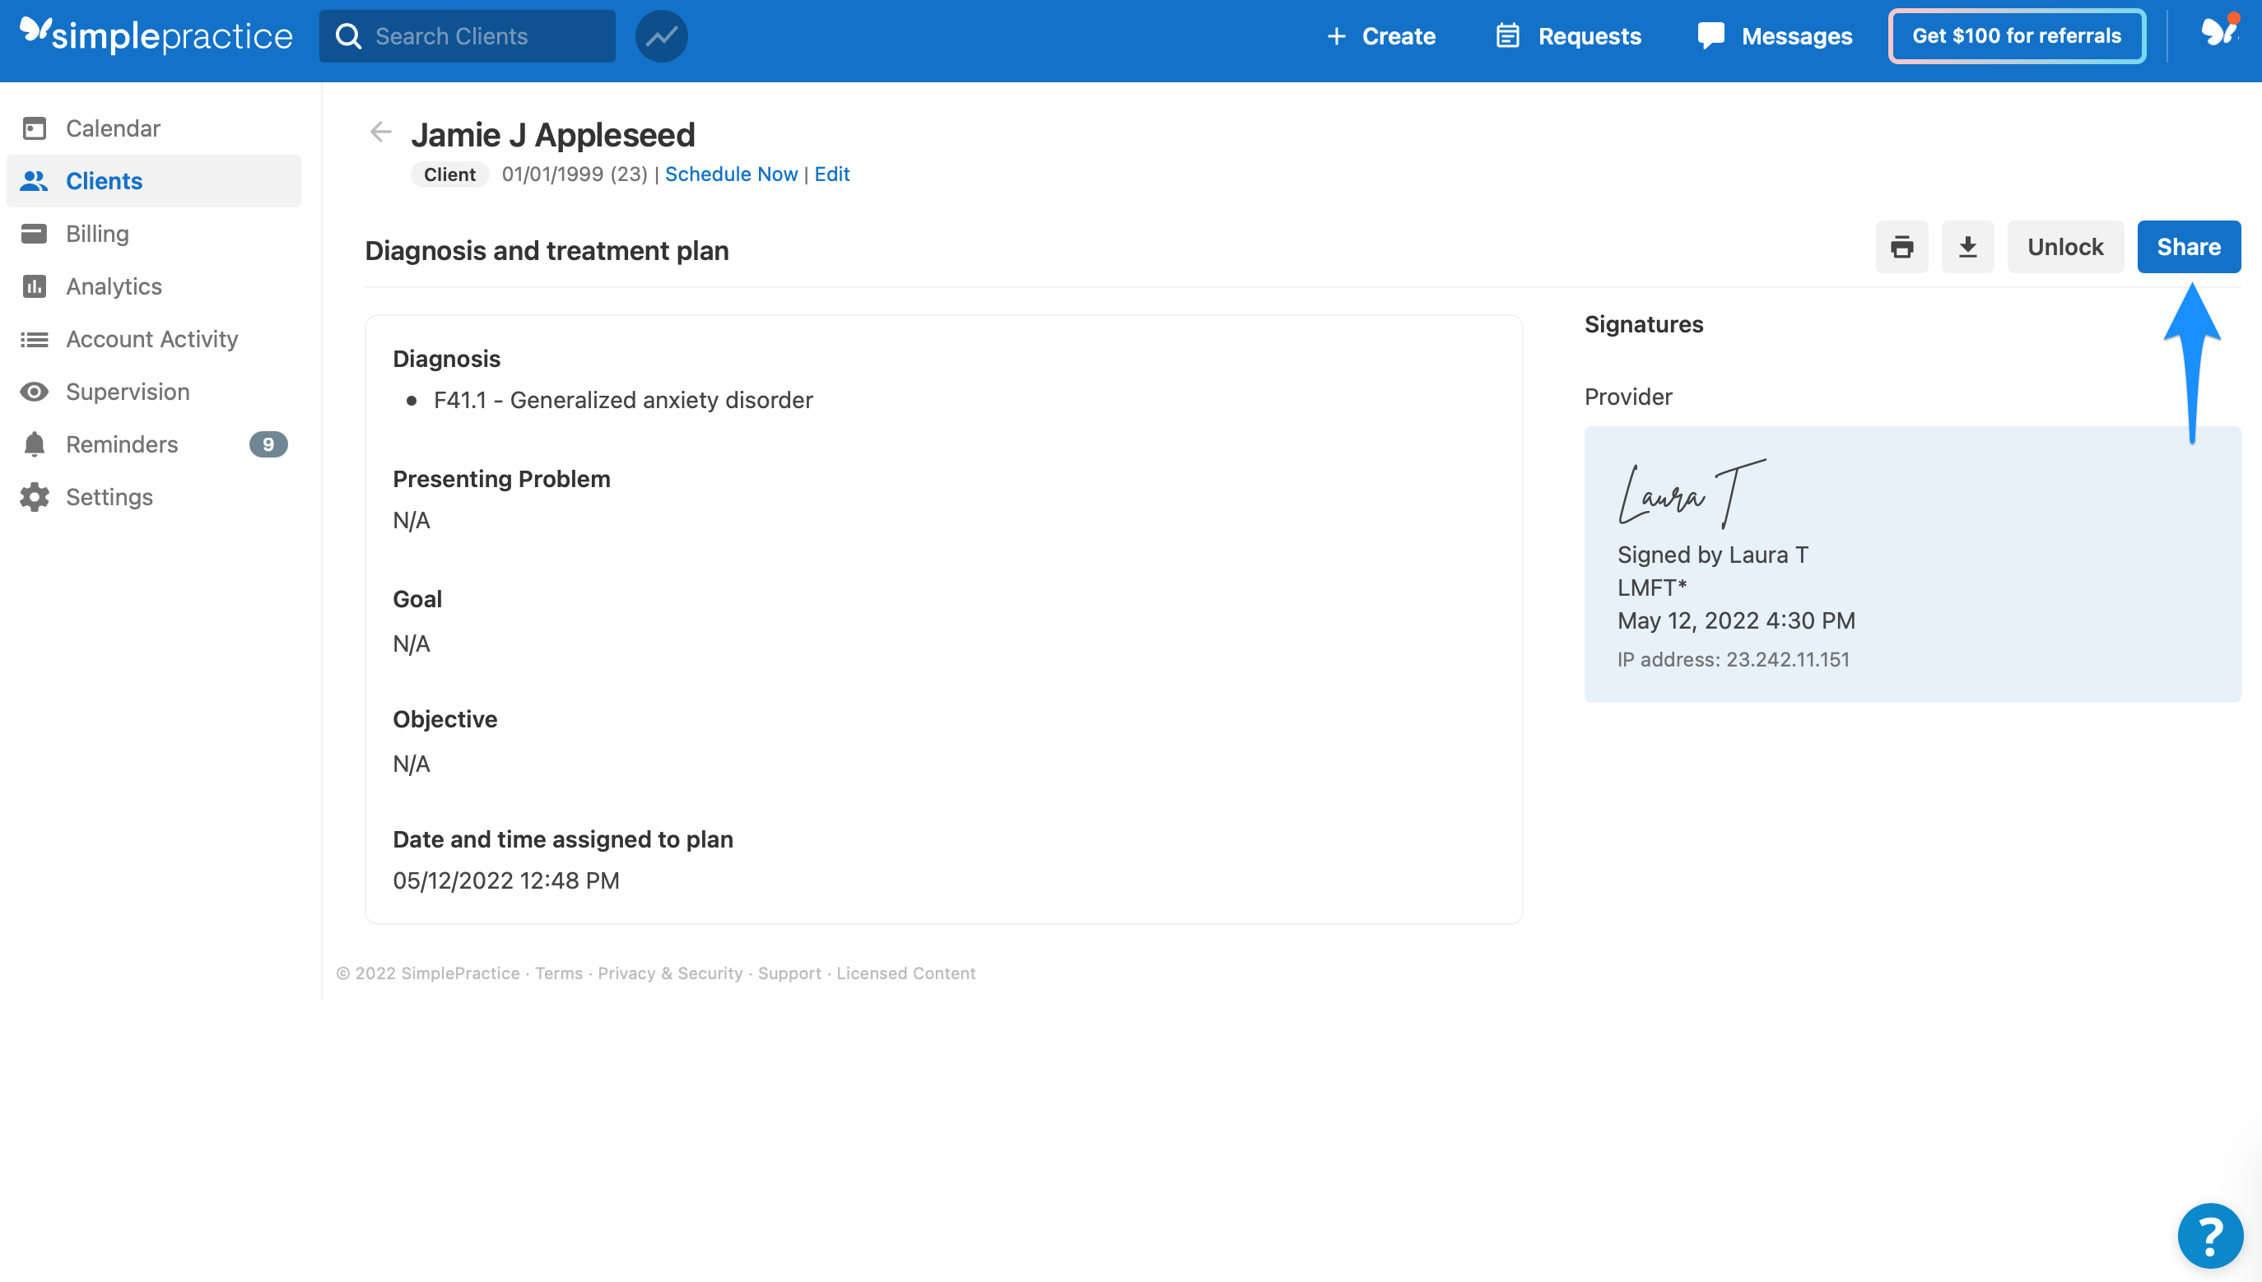Open help with the question mark button
The image size is (2262, 1282).
(2212, 1235)
